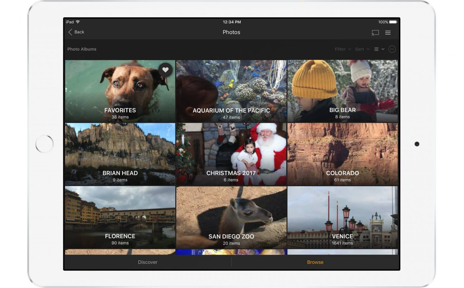Open the grid view layout dropdown
The image size is (464, 288).
[x=379, y=49]
